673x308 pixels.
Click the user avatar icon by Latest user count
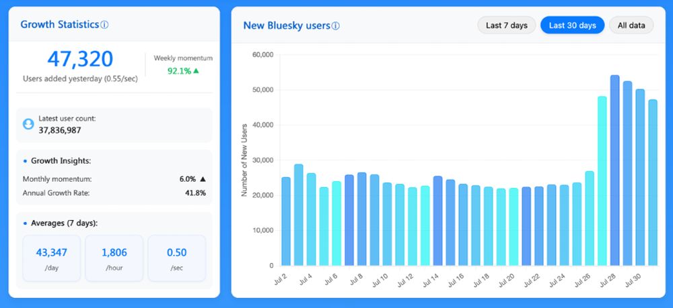click(x=28, y=124)
